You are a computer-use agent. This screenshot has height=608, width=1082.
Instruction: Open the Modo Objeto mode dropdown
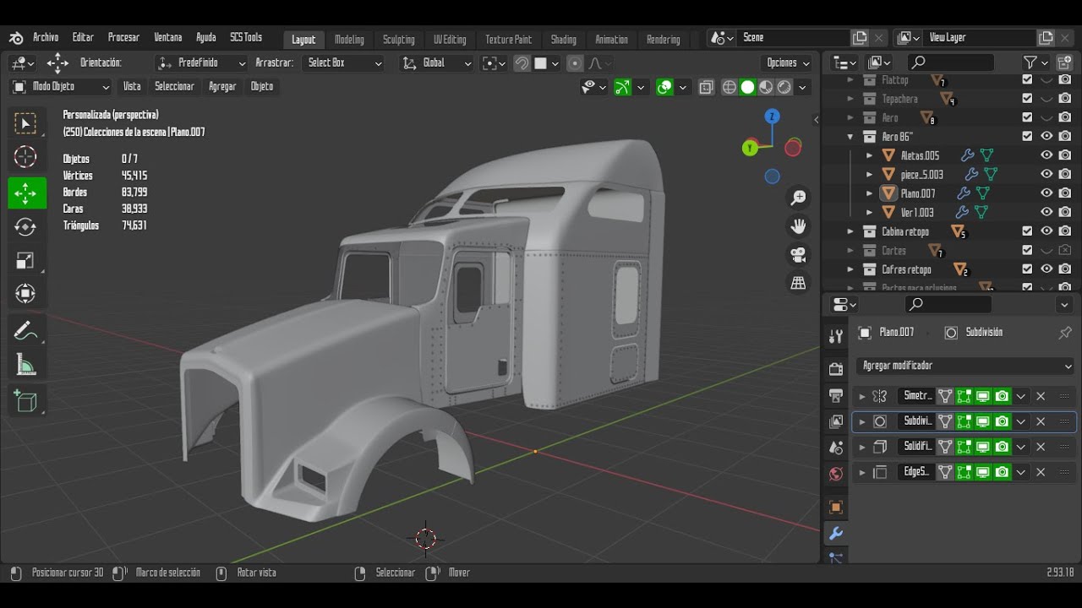click(61, 86)
